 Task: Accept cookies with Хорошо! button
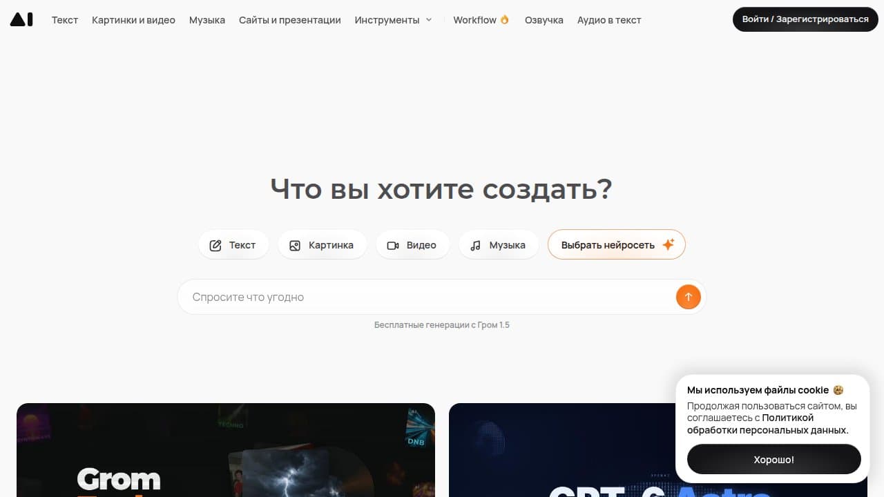coord(774,459)
